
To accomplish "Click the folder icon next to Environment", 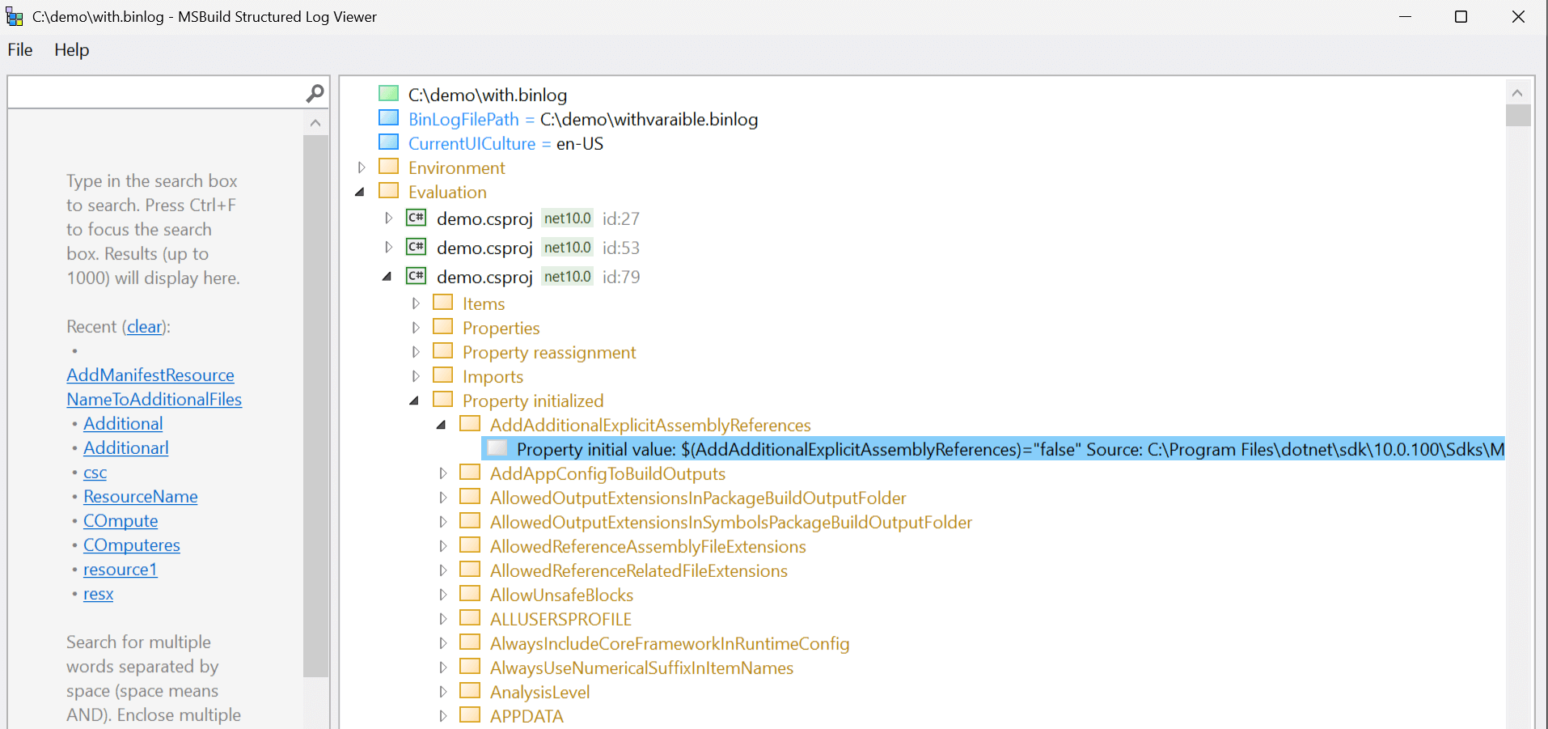I will pos(389,167).
